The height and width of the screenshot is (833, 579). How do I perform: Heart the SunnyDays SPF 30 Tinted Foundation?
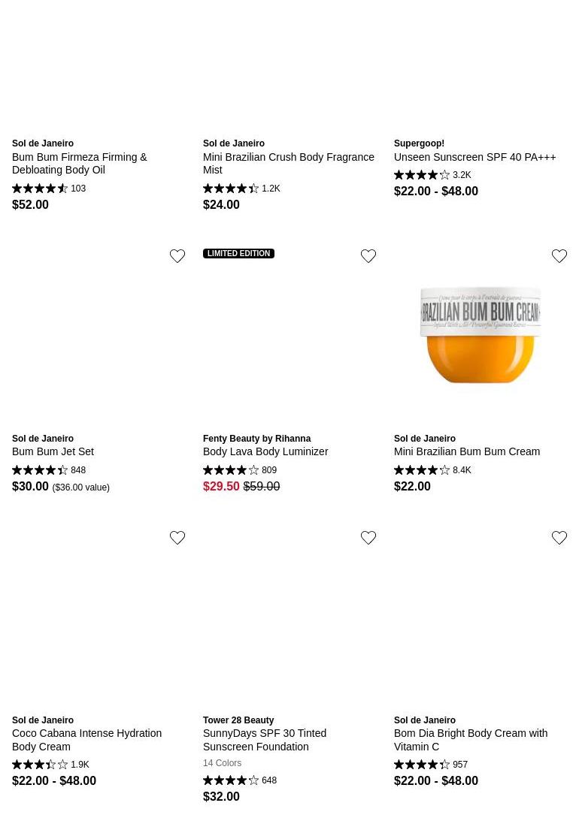pos(368,538)
